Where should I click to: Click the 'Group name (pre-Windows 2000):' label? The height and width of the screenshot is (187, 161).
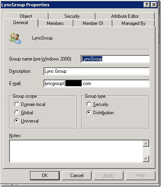[40, 59]
